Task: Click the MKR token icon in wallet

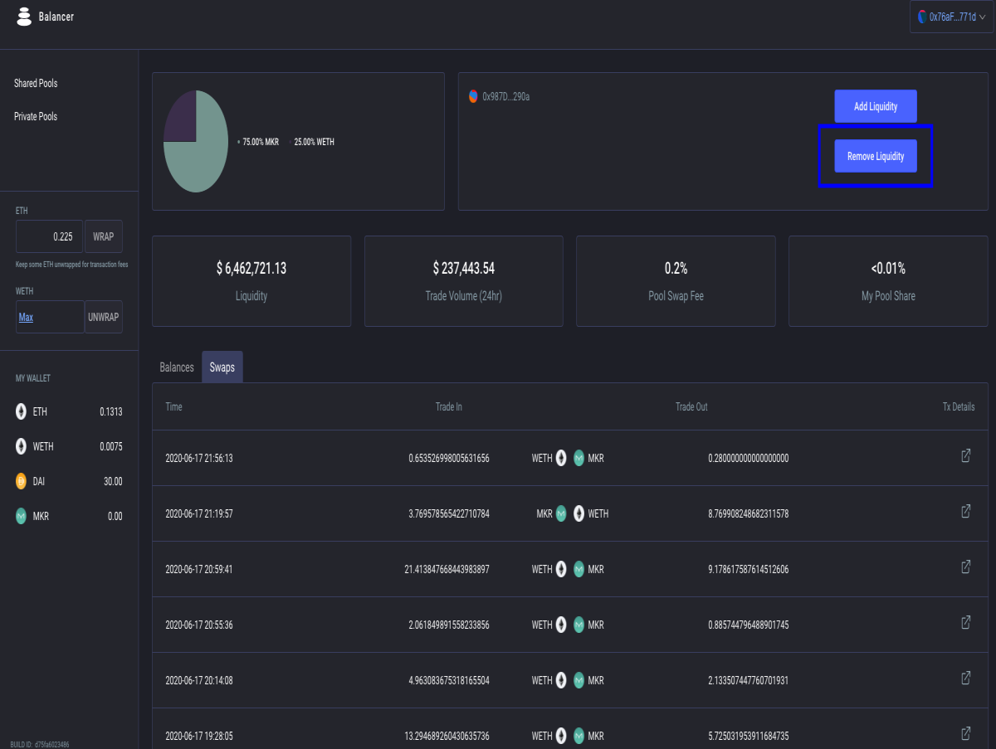Action: 22,516
